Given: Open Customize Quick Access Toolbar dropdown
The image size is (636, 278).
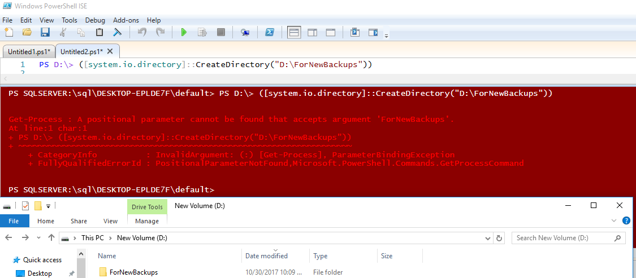Looking at the screenshot, I should point(48,206).
